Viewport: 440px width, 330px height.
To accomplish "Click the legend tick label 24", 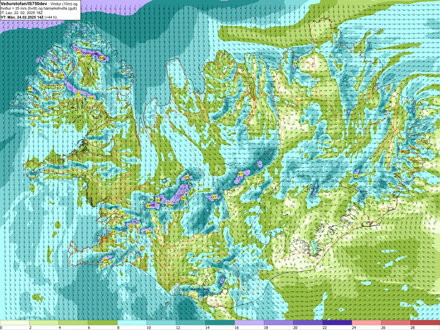I will point(354,328).
